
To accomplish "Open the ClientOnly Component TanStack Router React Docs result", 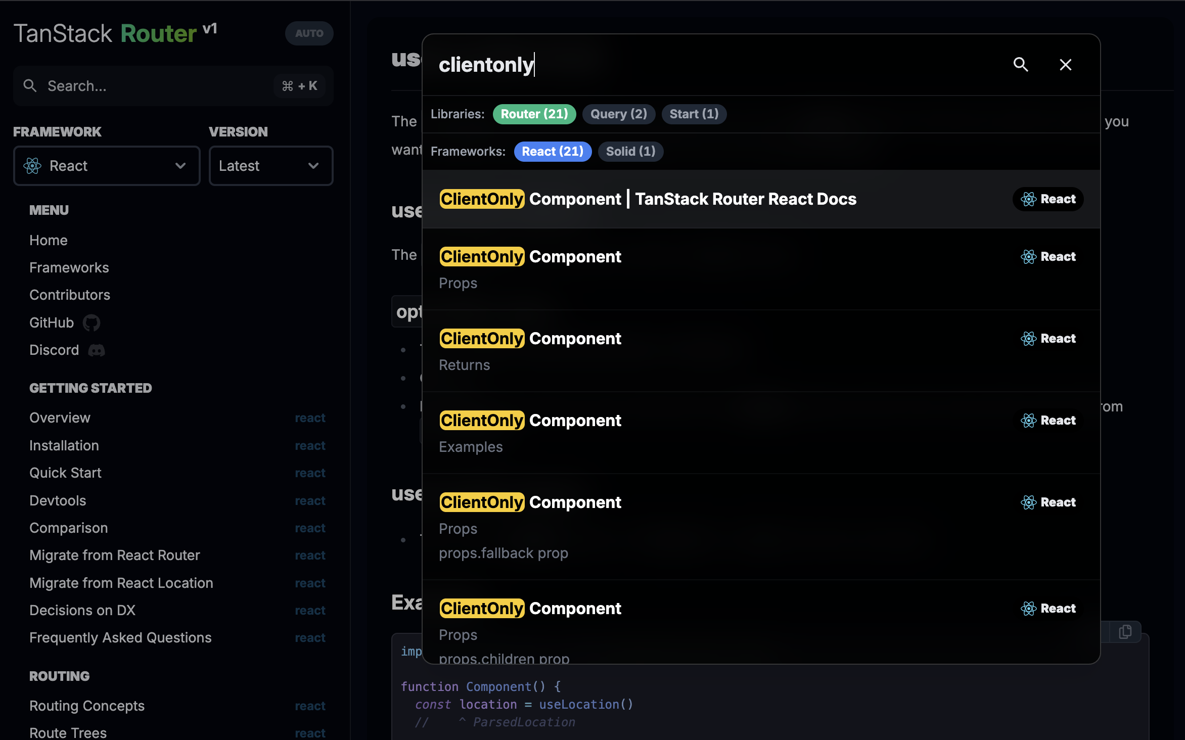I will [761, 199].
